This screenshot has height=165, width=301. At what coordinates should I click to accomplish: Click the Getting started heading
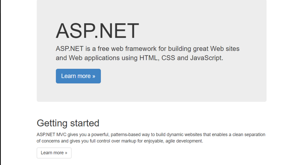point(68,123)
